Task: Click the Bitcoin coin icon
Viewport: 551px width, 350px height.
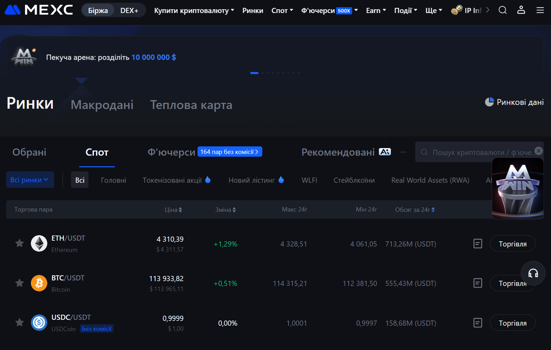Action: point(39,283)
